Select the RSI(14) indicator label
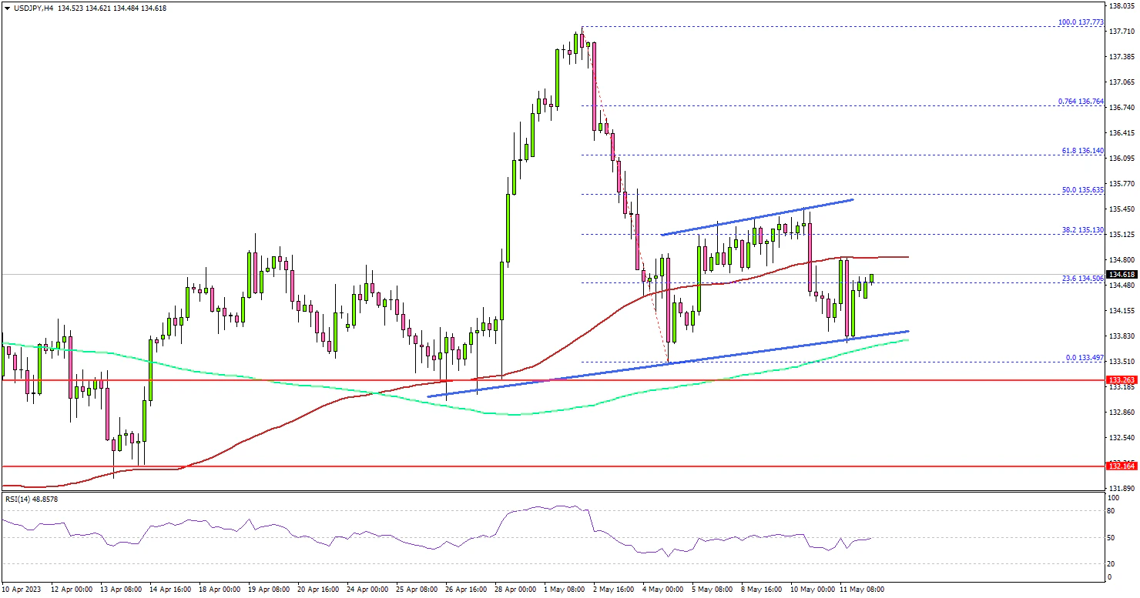Image resolution: width=1140 pixels, height=598 pixels. click(31, 499)
